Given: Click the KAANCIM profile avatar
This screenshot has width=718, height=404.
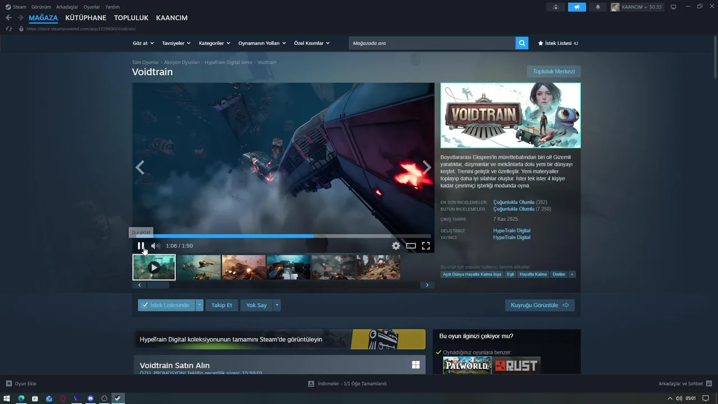Looking at the screenshot, I should coord(615,7).
